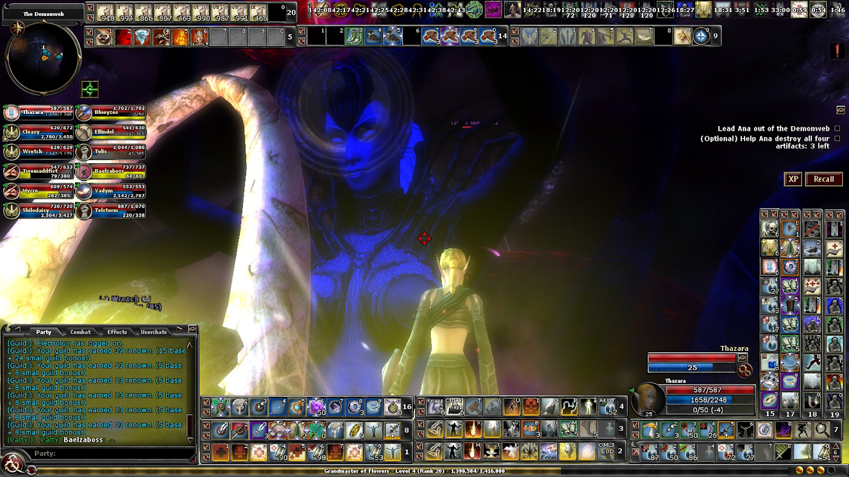Screen dimensions: 849x477
Task: Click the hotbar number 16 indicator
Action: click(407, 407)
